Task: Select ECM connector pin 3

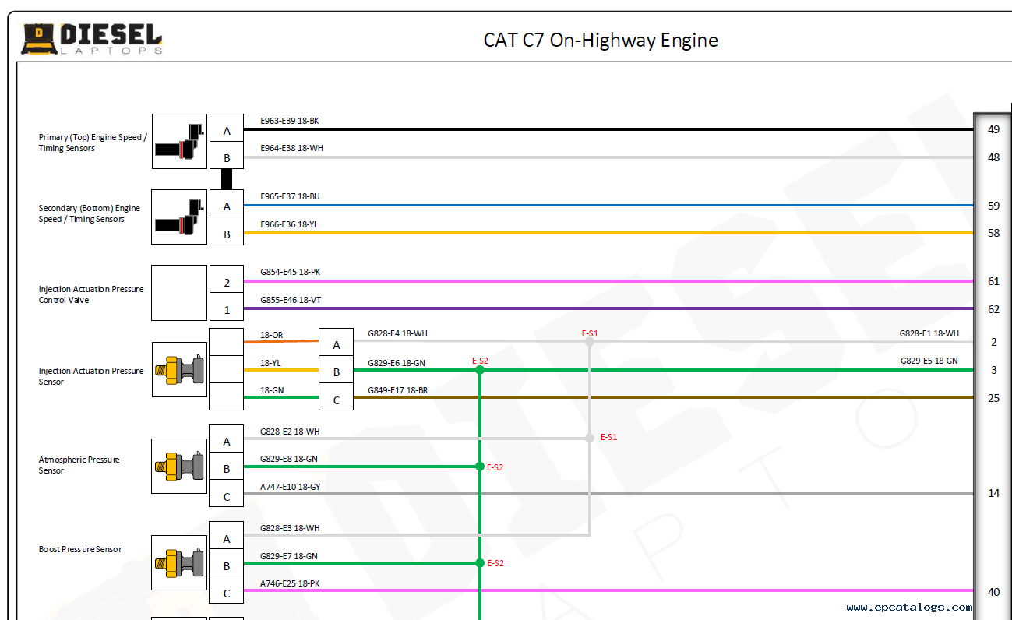Action: pyautogui.click(x=994, y=370)
